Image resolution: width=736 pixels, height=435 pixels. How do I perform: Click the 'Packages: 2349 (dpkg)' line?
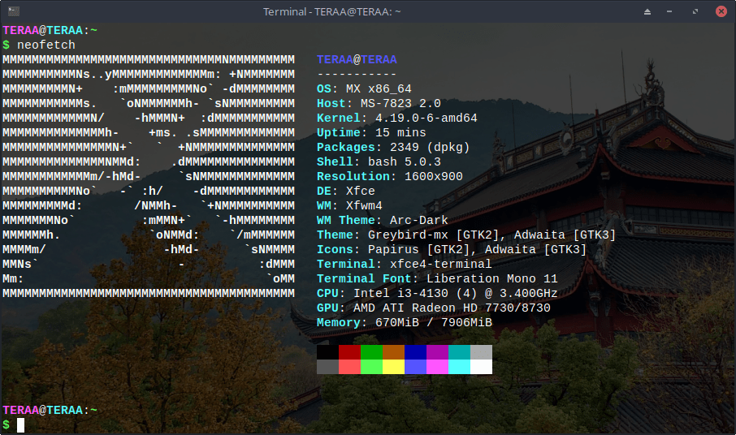pyautogui.click(x=393, y=147)
